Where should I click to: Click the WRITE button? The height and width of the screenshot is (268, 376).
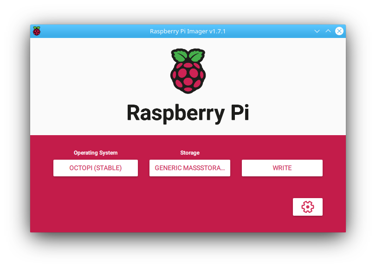tap(282, 168)
